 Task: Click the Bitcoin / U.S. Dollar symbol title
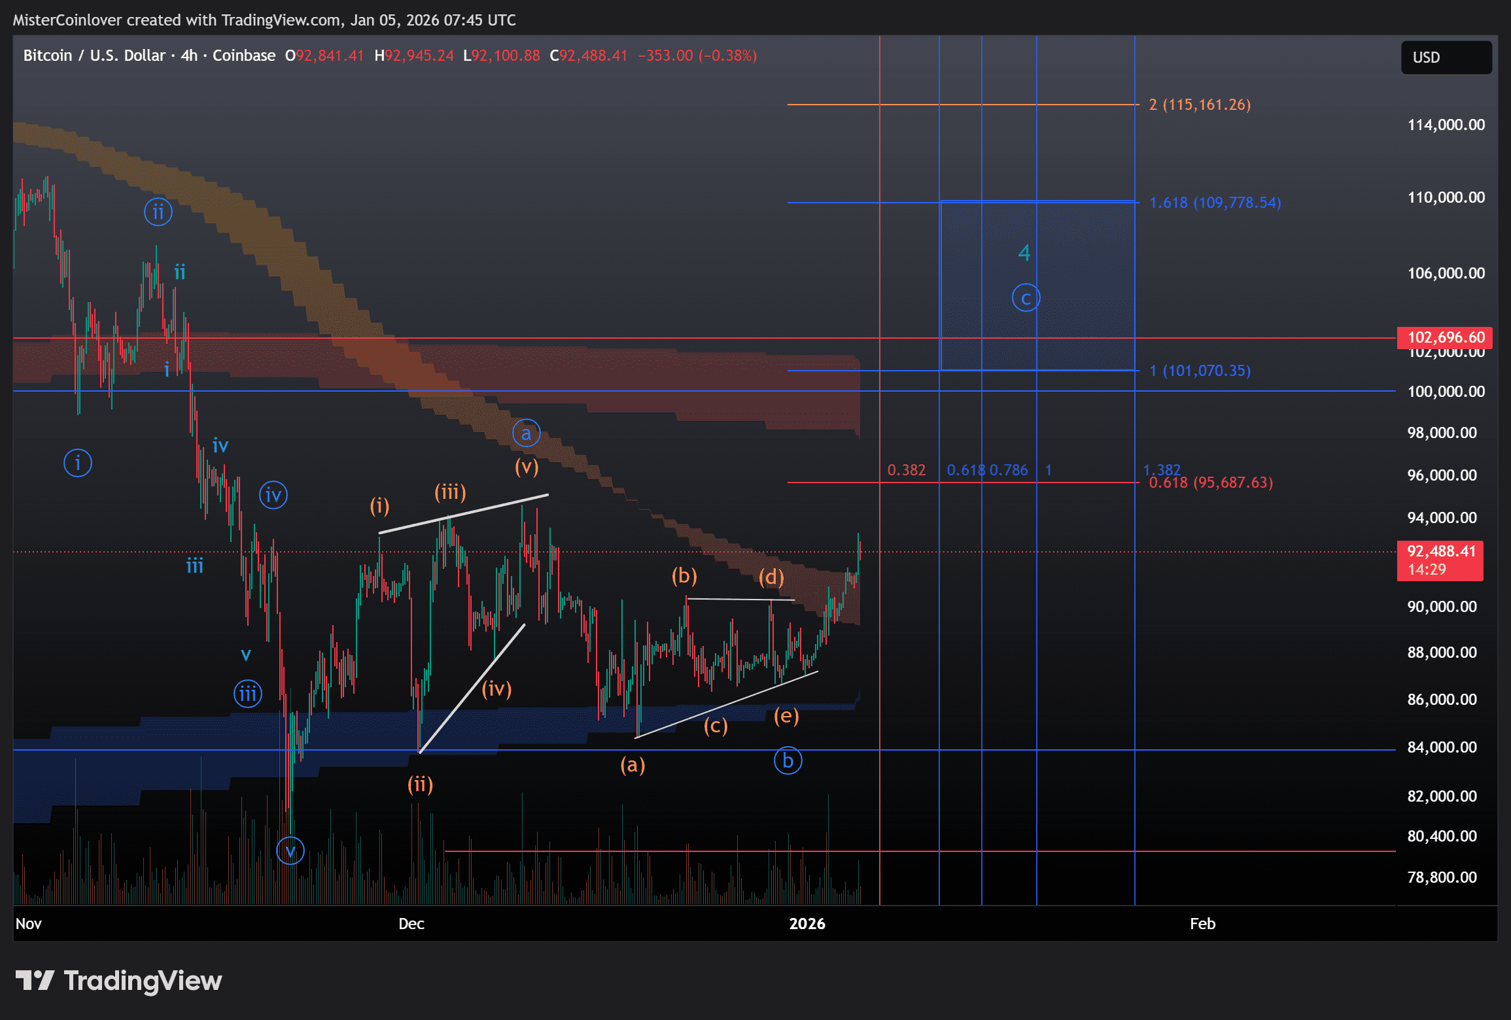94,56
